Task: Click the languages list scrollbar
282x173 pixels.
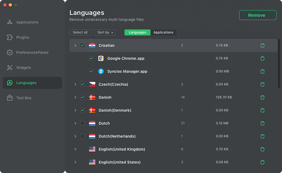Action: (x=279, y=63)
